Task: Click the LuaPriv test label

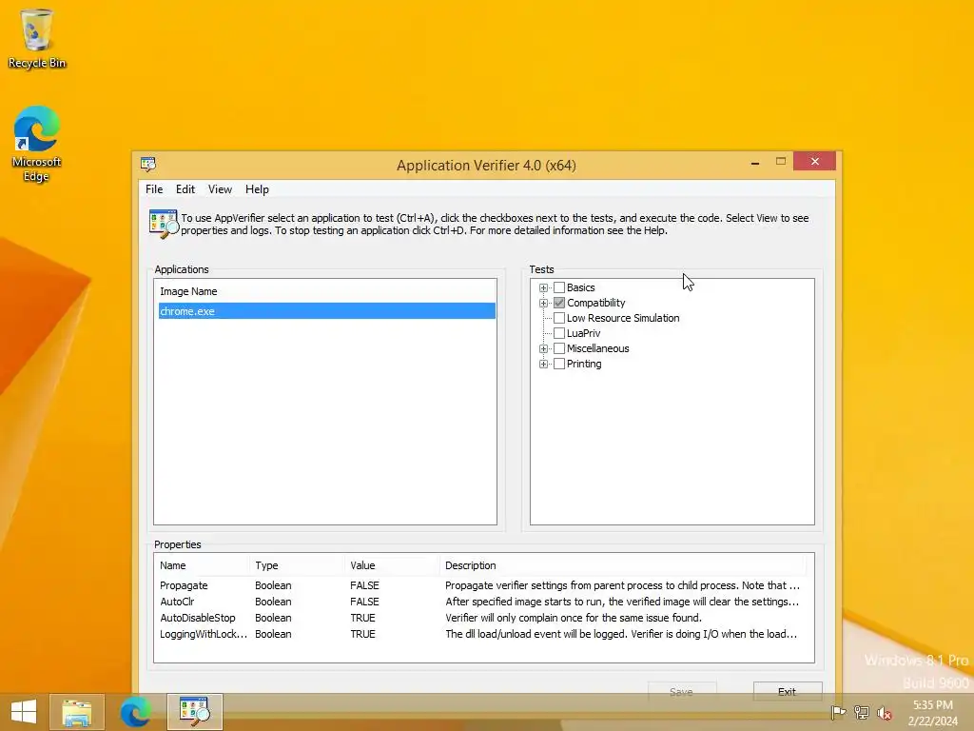Action: [x=583, y=333]
